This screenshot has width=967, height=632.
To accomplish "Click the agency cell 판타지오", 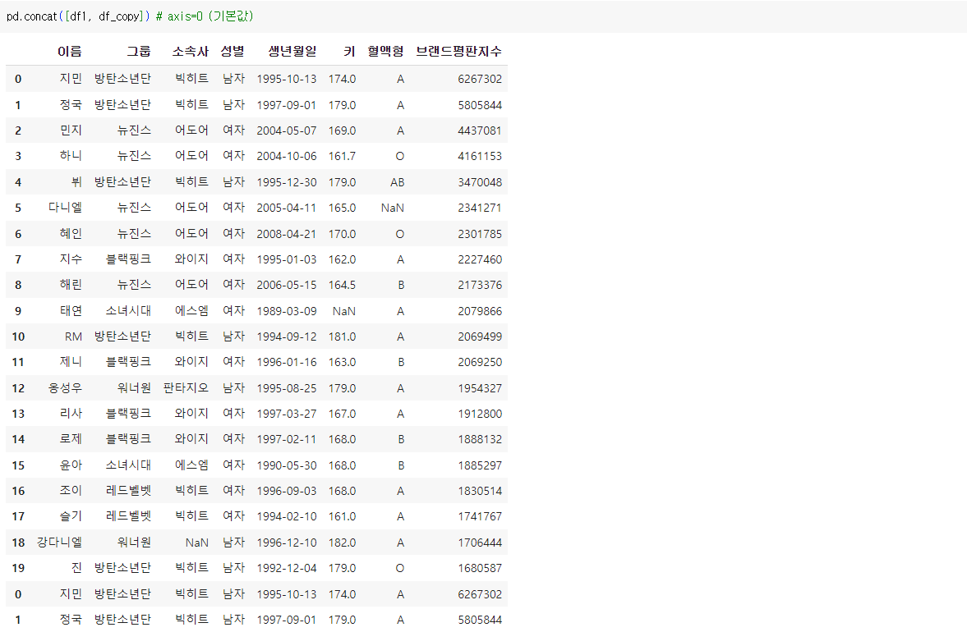I will coord(186,387).
